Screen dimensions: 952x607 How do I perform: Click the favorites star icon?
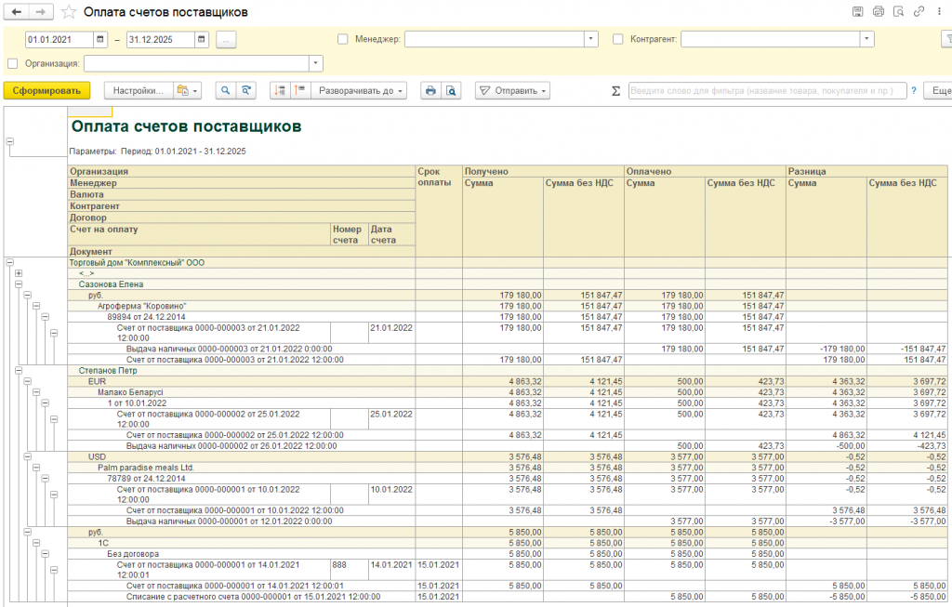(x=69, y=12)
